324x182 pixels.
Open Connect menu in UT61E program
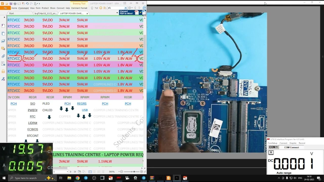click(283, 143)
